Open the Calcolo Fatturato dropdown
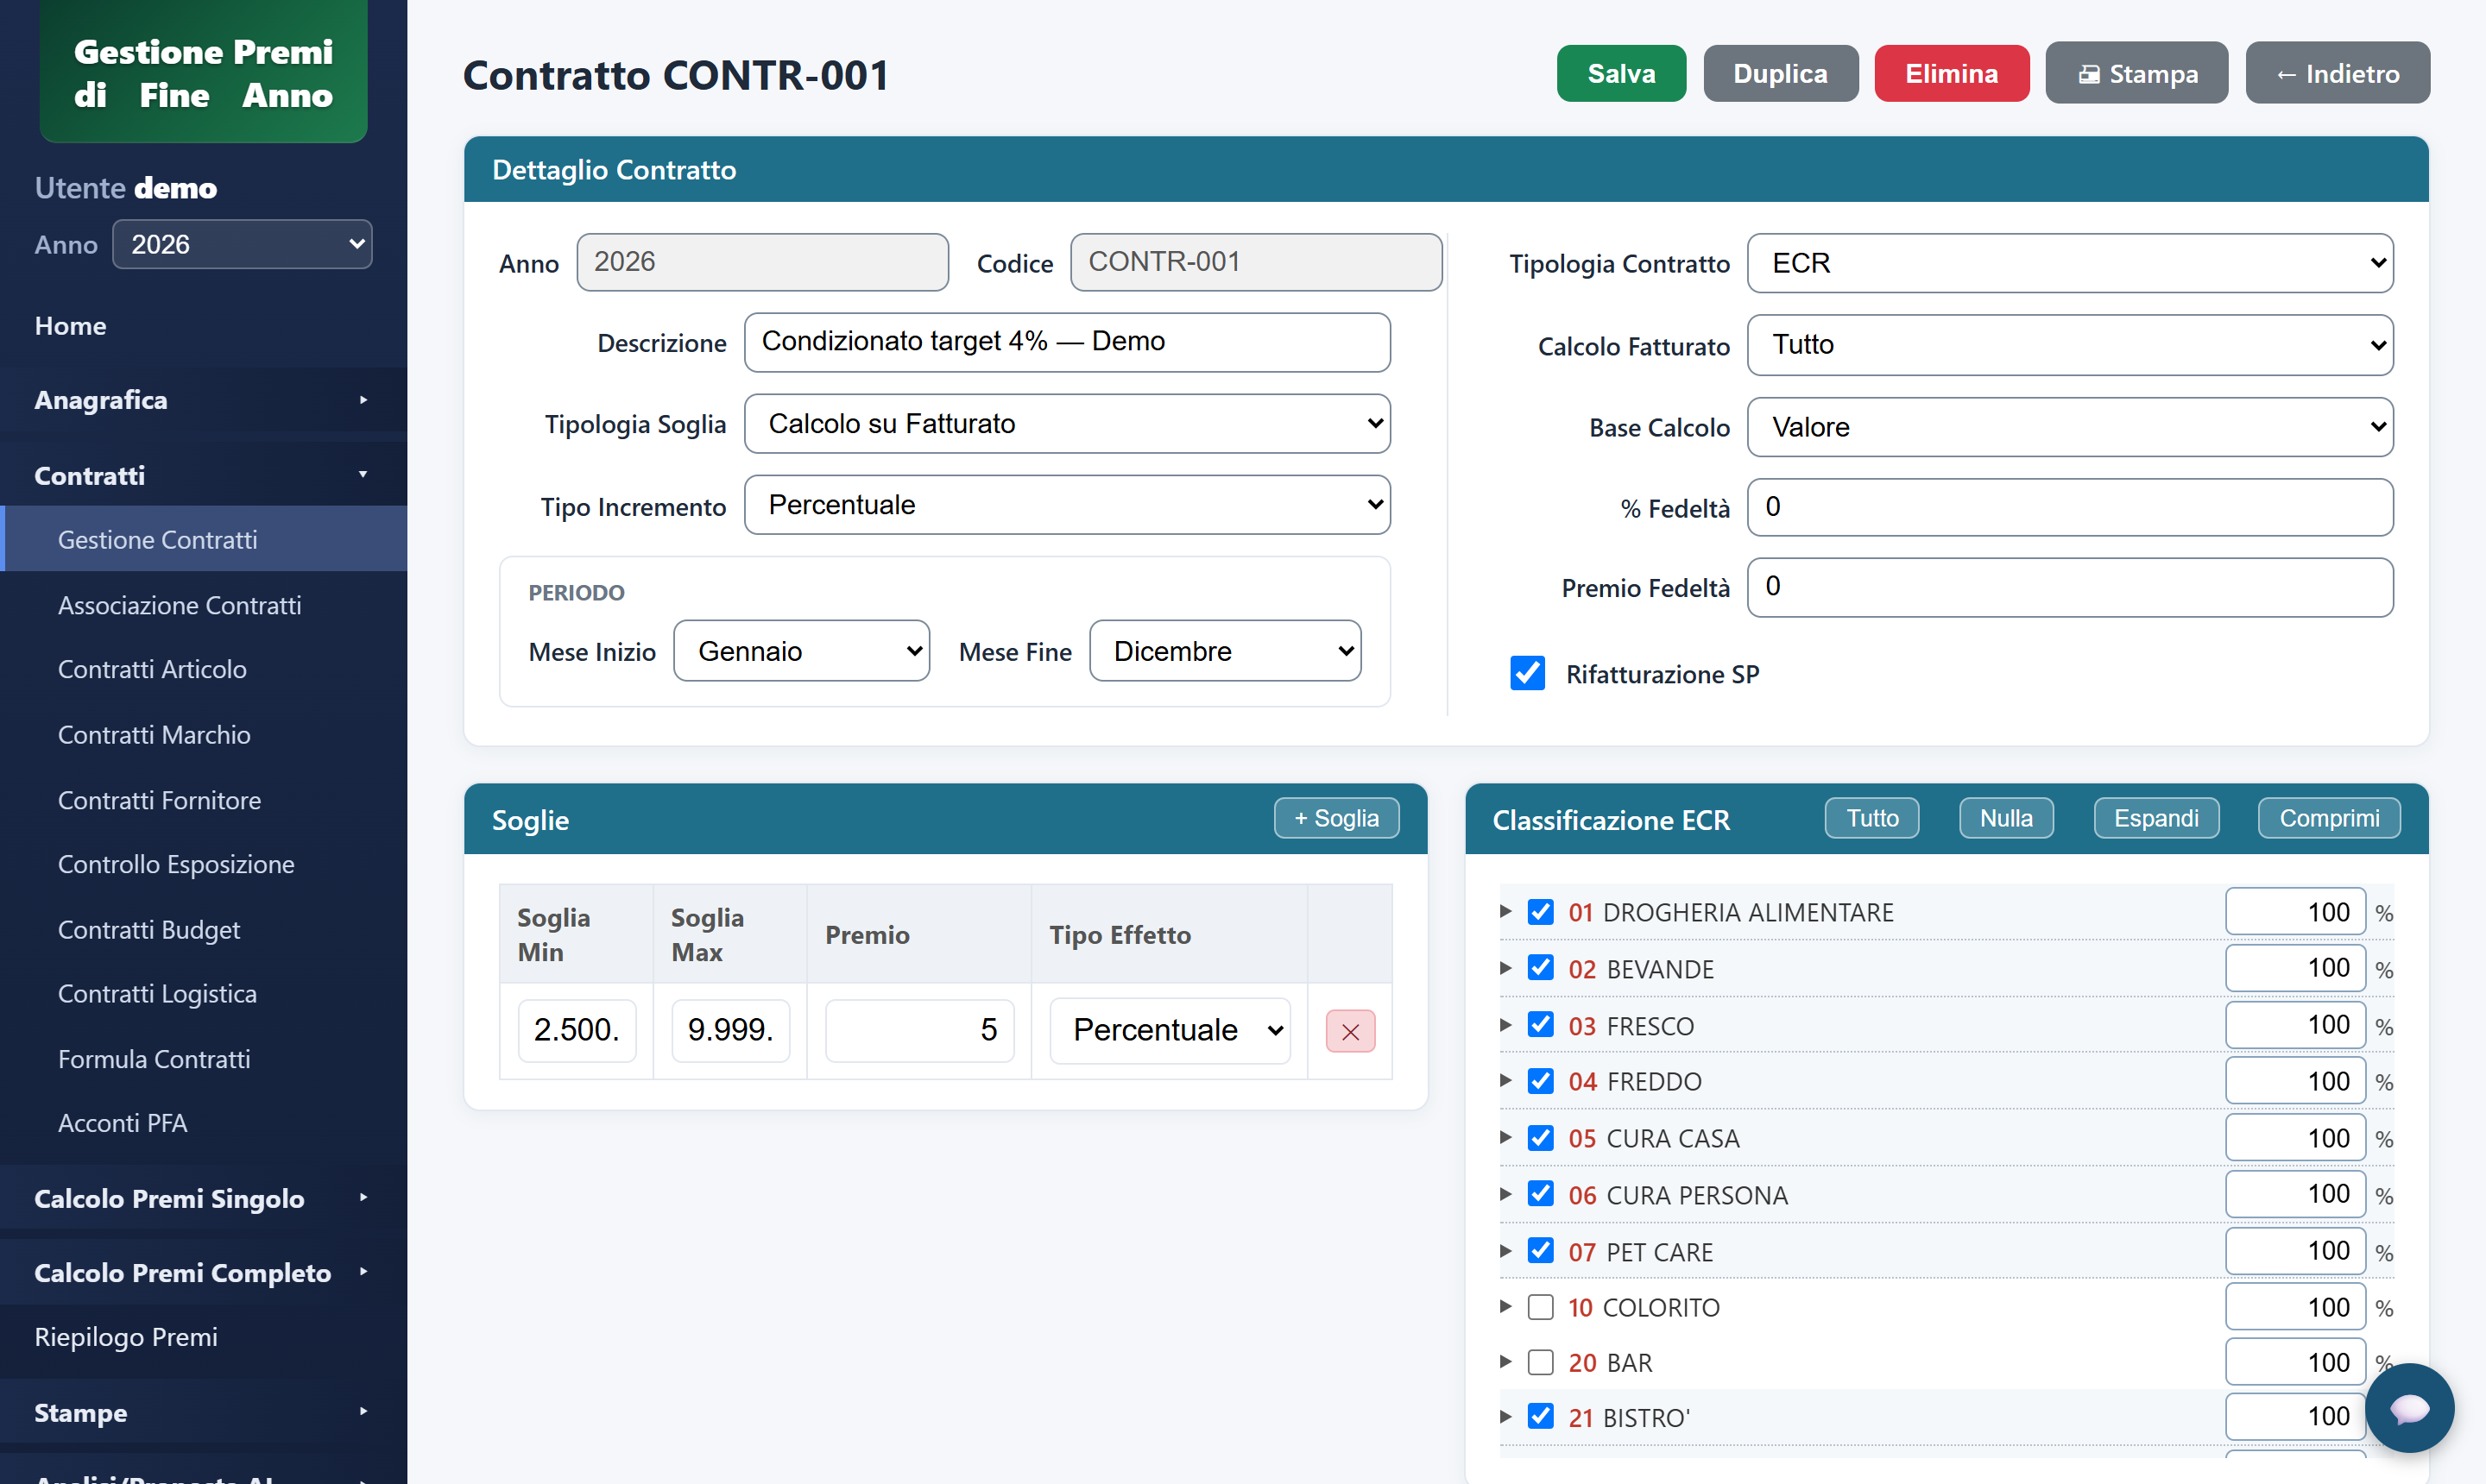This screenshot has height=1484, width=2486. pos(2070,345)
